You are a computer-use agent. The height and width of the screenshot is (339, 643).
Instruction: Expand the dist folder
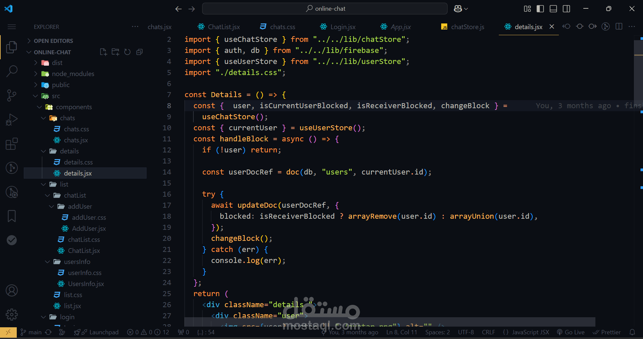tap(85, 63)
